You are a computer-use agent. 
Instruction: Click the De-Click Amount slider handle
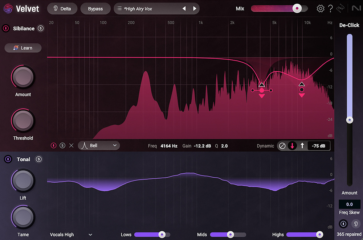point(350,120)
